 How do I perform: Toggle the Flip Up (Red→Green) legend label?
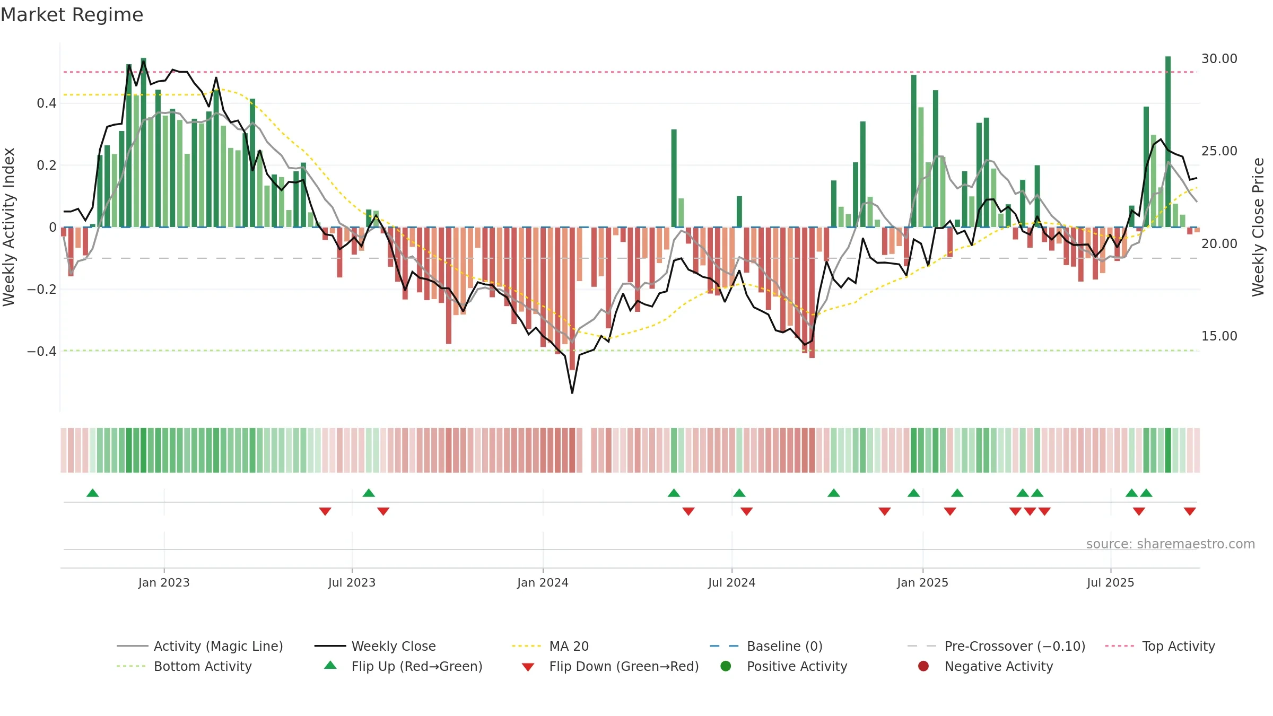tap(417, 666)
